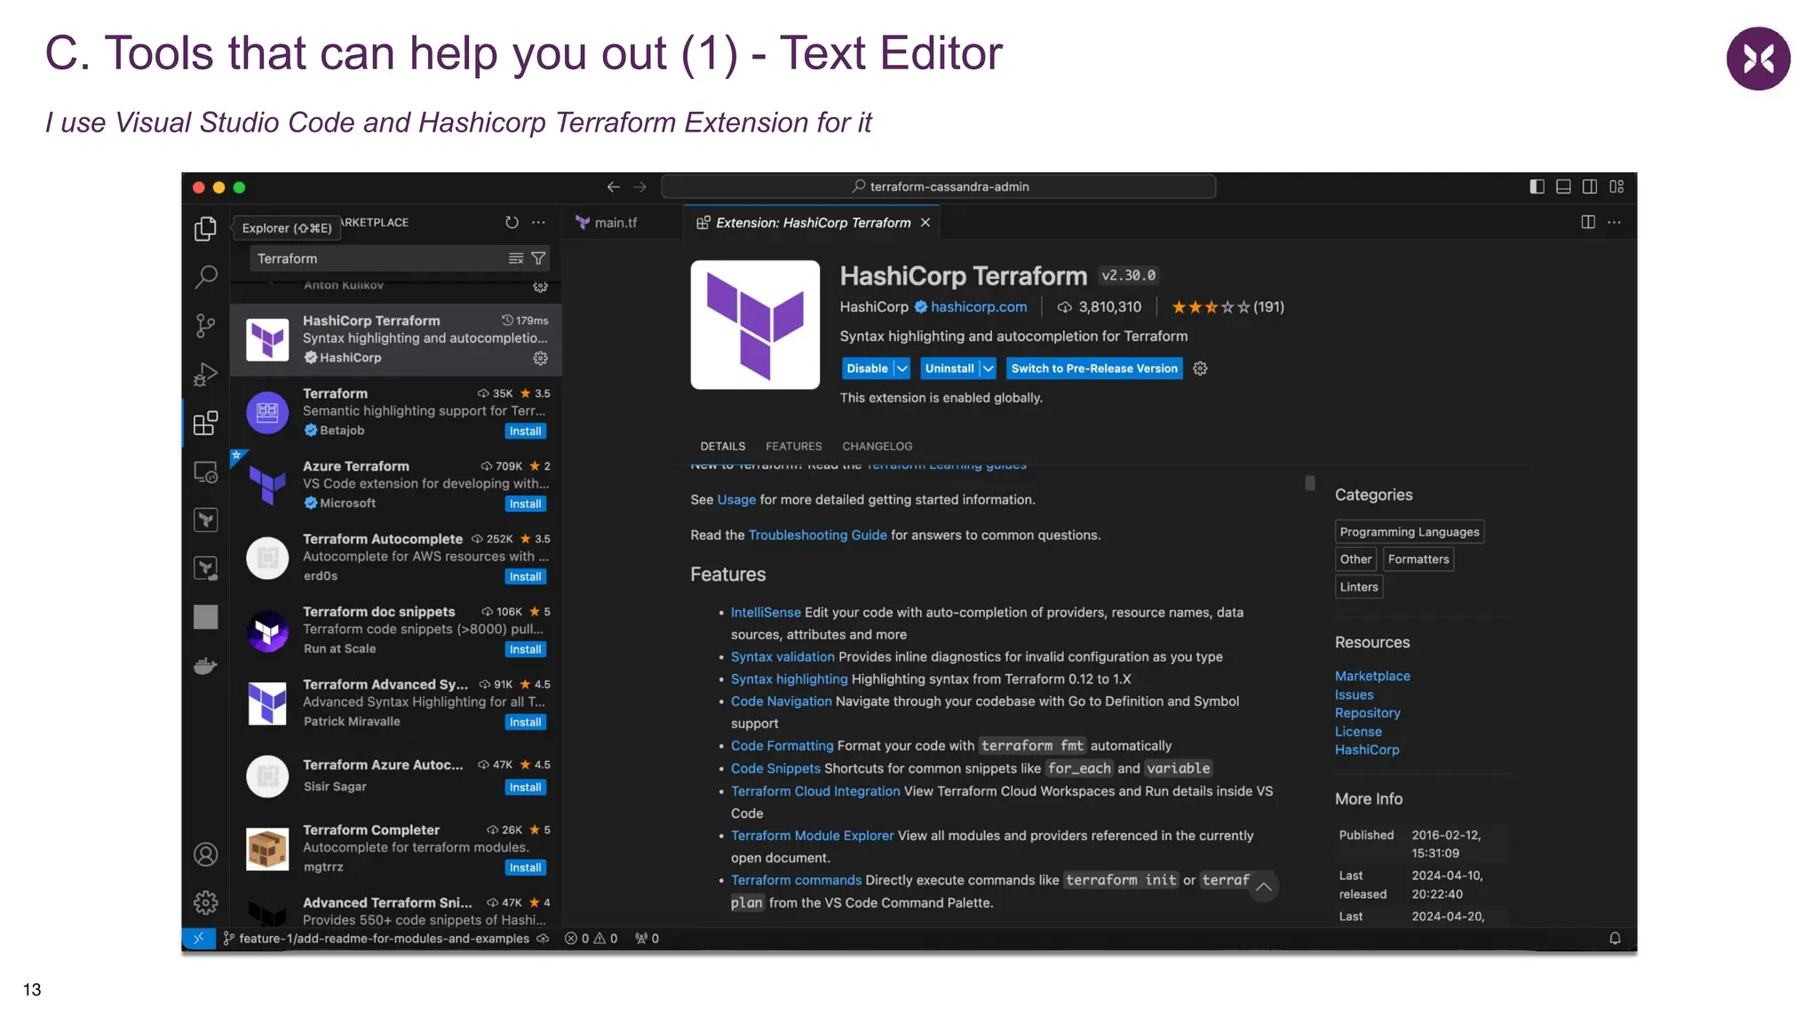
Task: Expand the Uninstall dropdown arrow
Action: (x=988, y=369)
